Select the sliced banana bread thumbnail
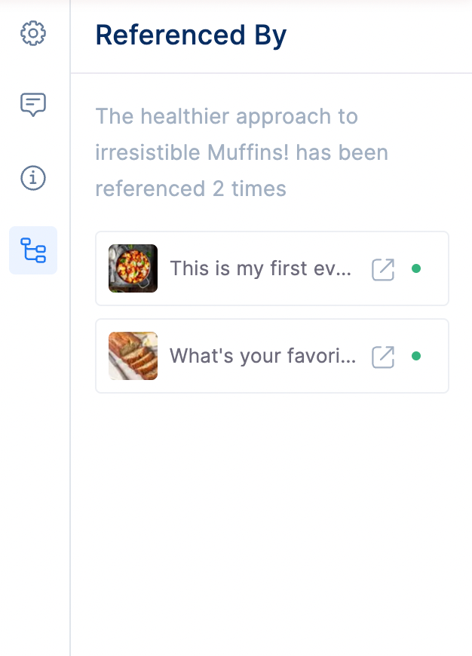This screenshot has width=472, height=656. click(x=133, y=356)
